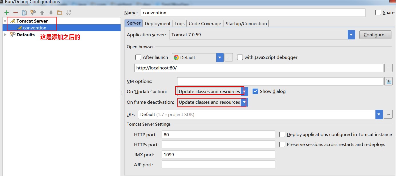Viewport: 396px width, 176px height.
Task: Check Deploy applications configured in Tomcat instance
Action: [x=282, y=135]
